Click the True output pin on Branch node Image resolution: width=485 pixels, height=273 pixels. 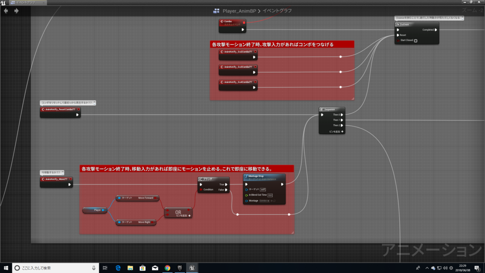click(x=226, y=184)
